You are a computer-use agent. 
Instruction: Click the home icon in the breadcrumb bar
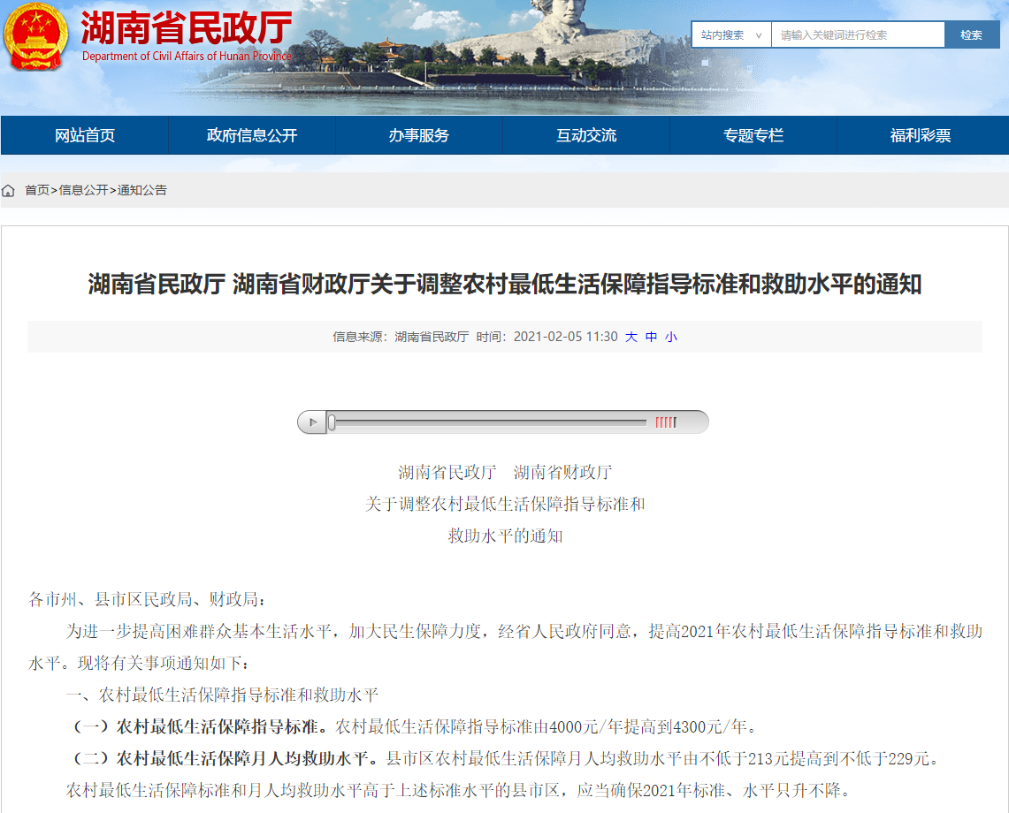(x=9, y=189)
